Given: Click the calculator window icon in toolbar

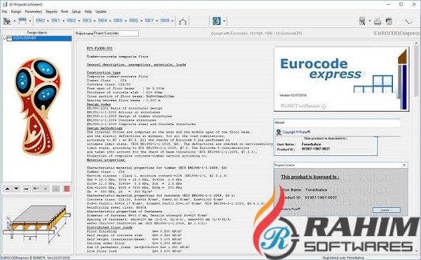Looking at the screenshot, I should click(x=389, y=21).
